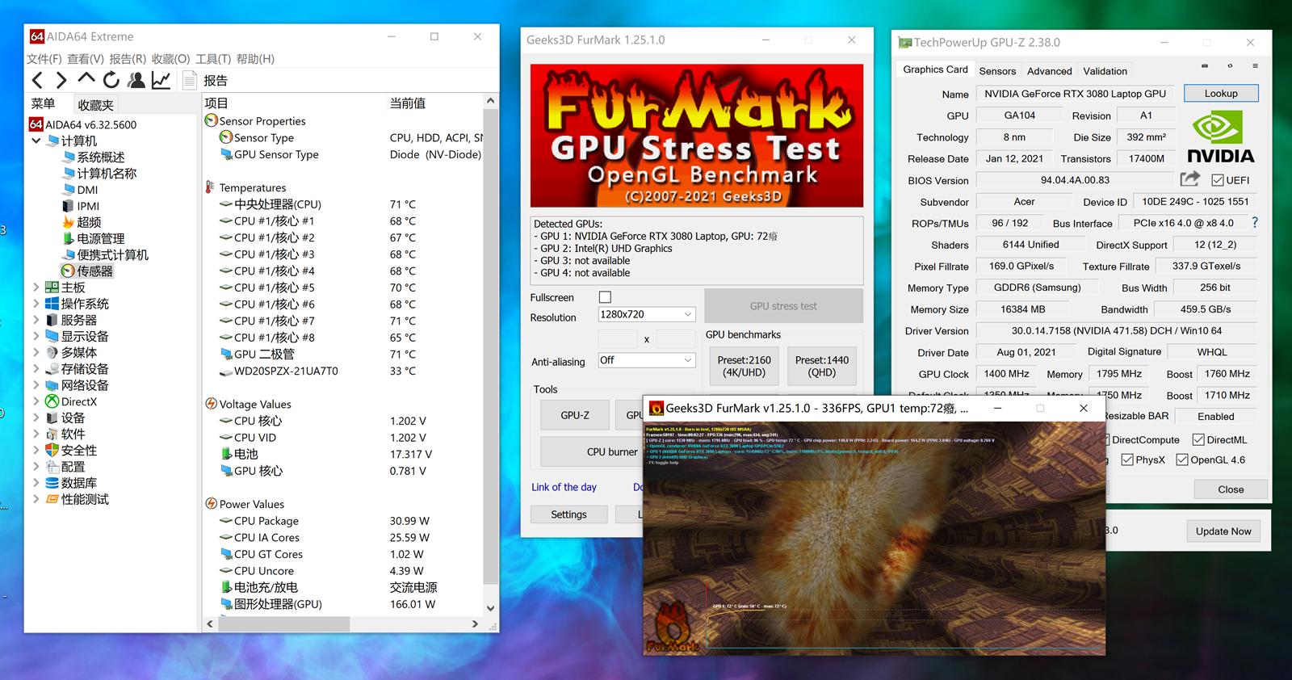Image resolution: width=1292 pixels, height=680 pixels.
Task: Expand the 主板 tree node
Action: coord(36,287)
